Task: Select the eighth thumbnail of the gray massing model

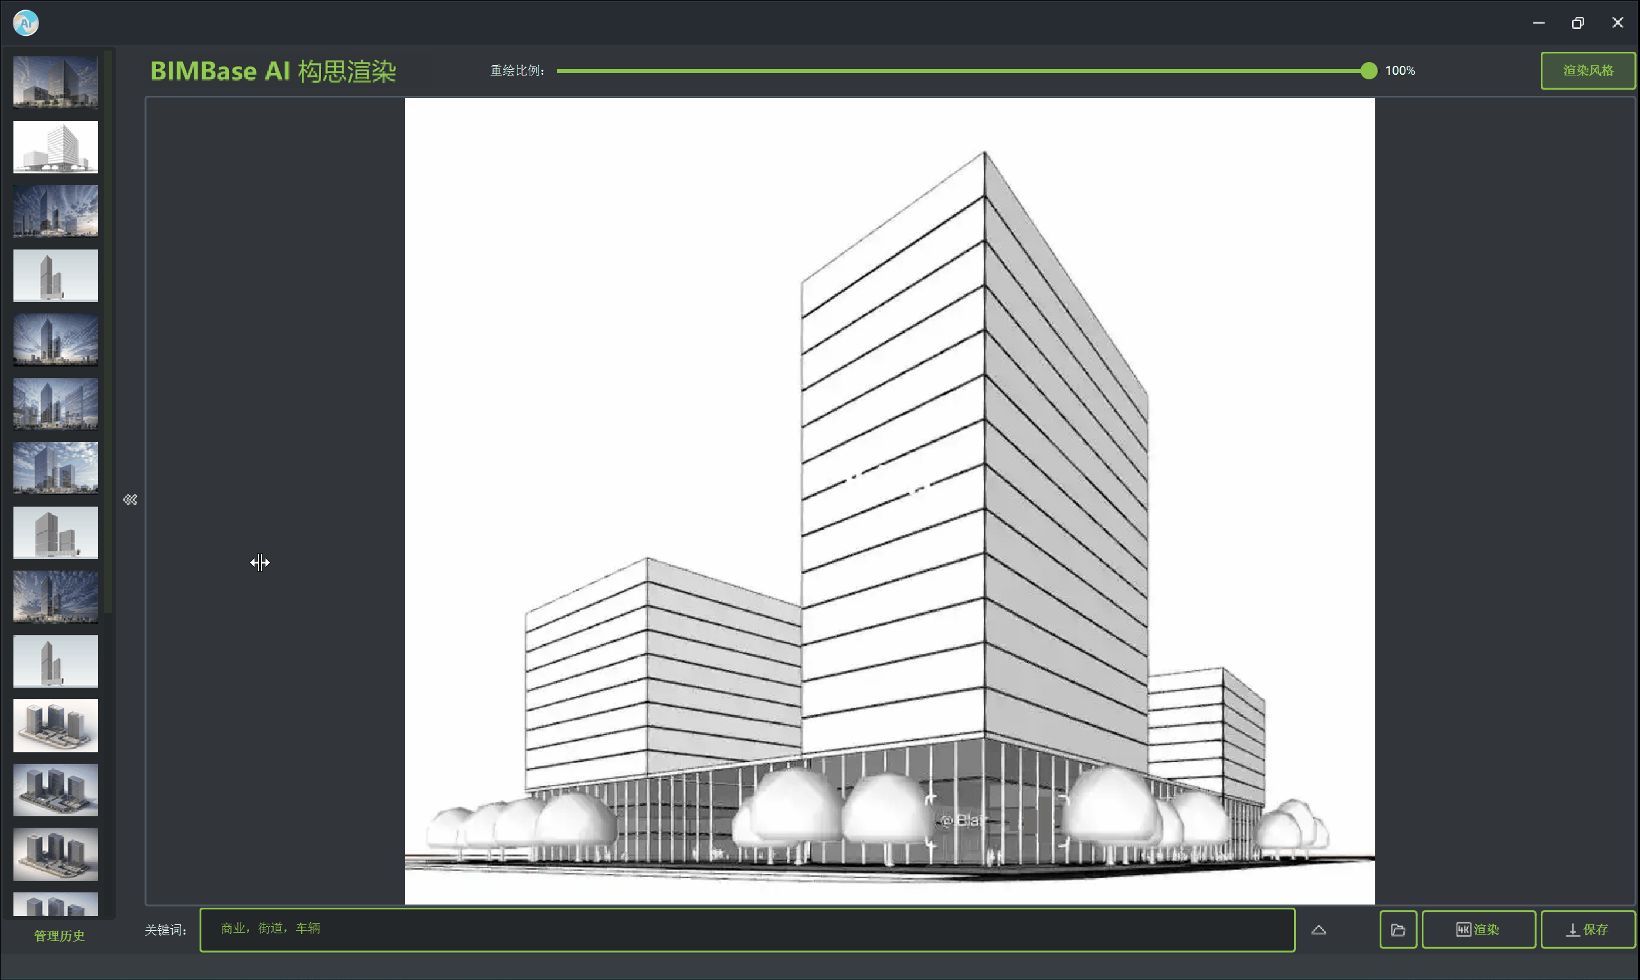Action: tap(56, 532)
